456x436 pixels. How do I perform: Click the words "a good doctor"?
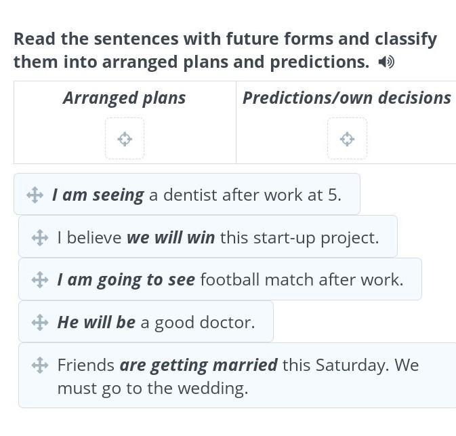(x=197, y=322)
